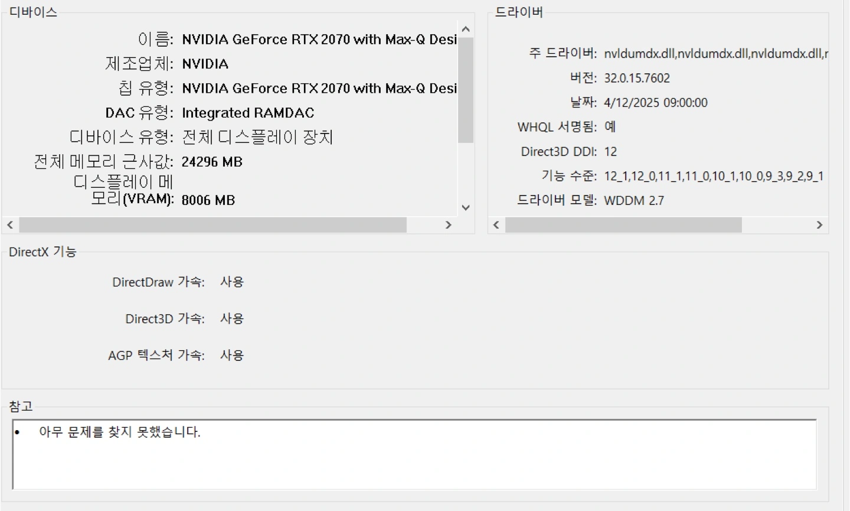Click the device panel horizontal scrollbar thumb
Image resolution: width=850 pixels, height=511 pixels.
pos(213,225)
